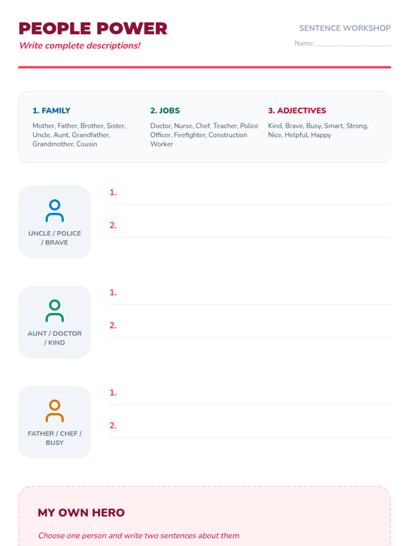Click the UNCLE / POLICE / BRAVE label
The height and width of the screenshot is (546, 409).
click(55, 238)
